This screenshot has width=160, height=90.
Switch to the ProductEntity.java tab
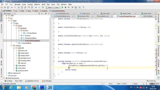[x=63, y=13]
